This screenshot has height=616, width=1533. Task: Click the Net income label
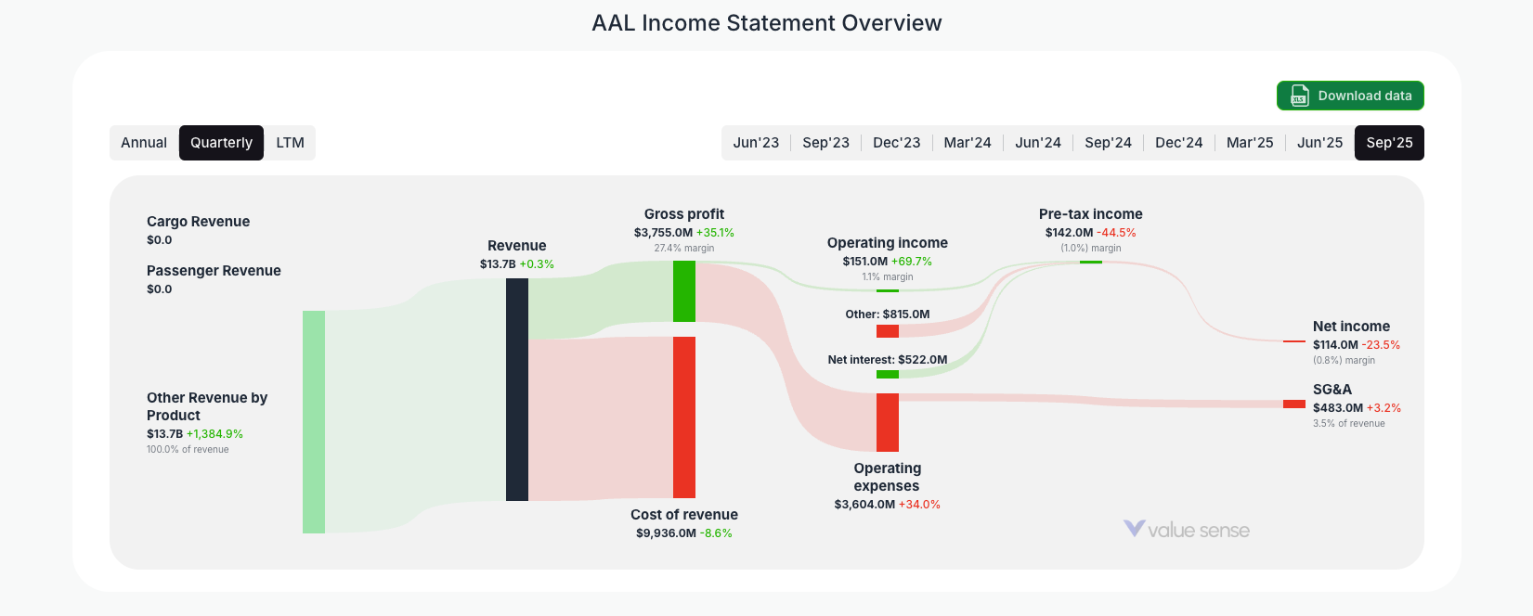pyautogui.click(x=1351, y=326)
